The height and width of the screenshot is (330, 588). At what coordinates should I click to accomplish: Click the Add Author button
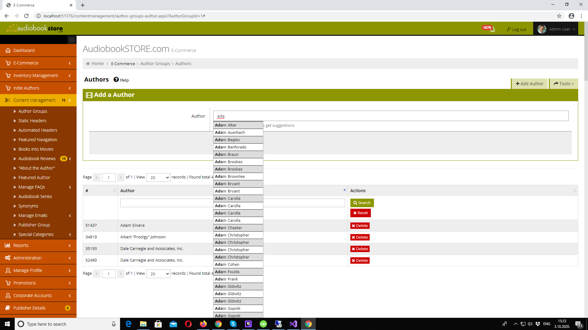530,84
